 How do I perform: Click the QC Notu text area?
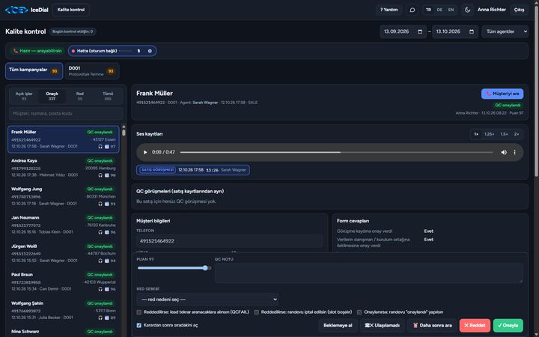coord(369,273)
